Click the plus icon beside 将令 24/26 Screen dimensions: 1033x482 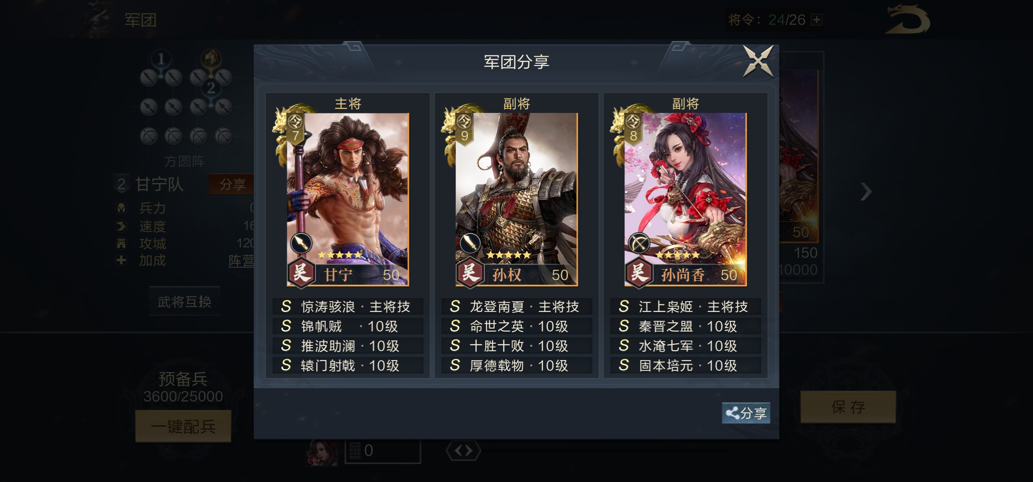click(817, 20)
